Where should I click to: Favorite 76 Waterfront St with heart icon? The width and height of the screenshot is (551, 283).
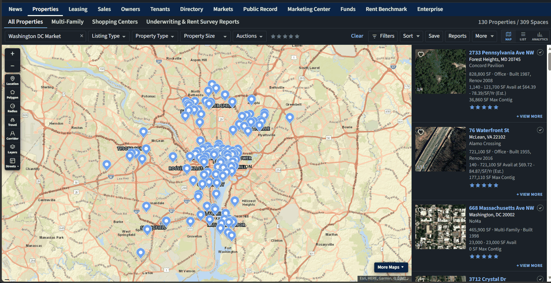coord(421,132)
